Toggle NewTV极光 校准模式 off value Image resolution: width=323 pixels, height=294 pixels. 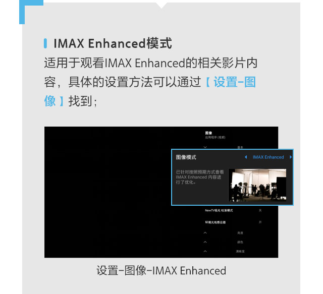pyautogui.click(x=260, y=210)
